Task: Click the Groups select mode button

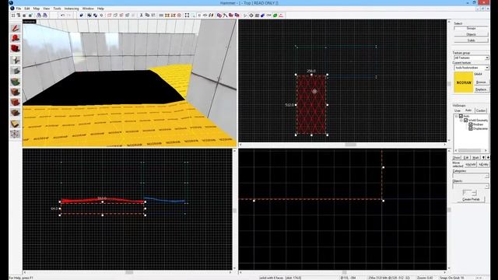Action: point(471,29)
